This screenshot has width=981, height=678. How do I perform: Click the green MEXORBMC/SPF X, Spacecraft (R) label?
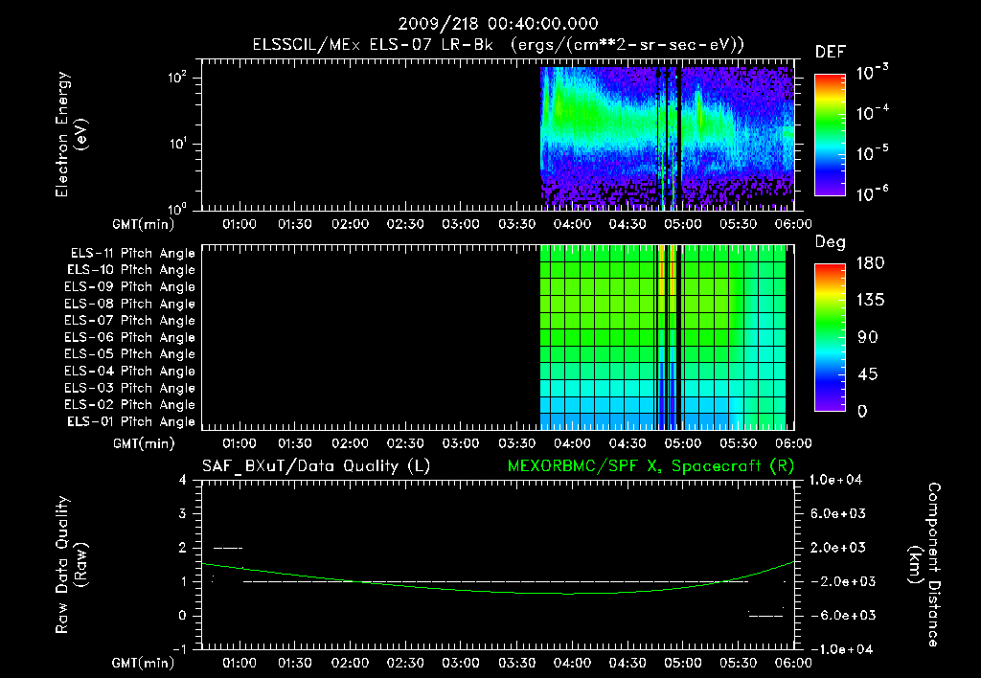point(650,466)
